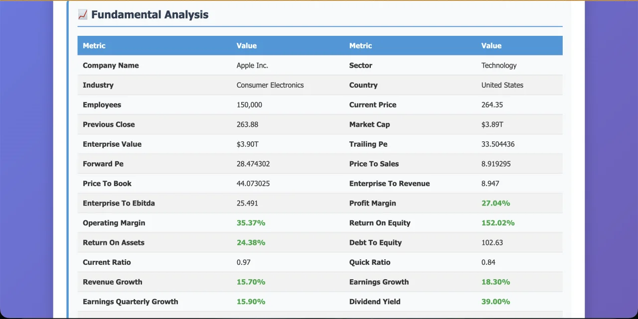Select the 33.504436 value

click(498, 144)
